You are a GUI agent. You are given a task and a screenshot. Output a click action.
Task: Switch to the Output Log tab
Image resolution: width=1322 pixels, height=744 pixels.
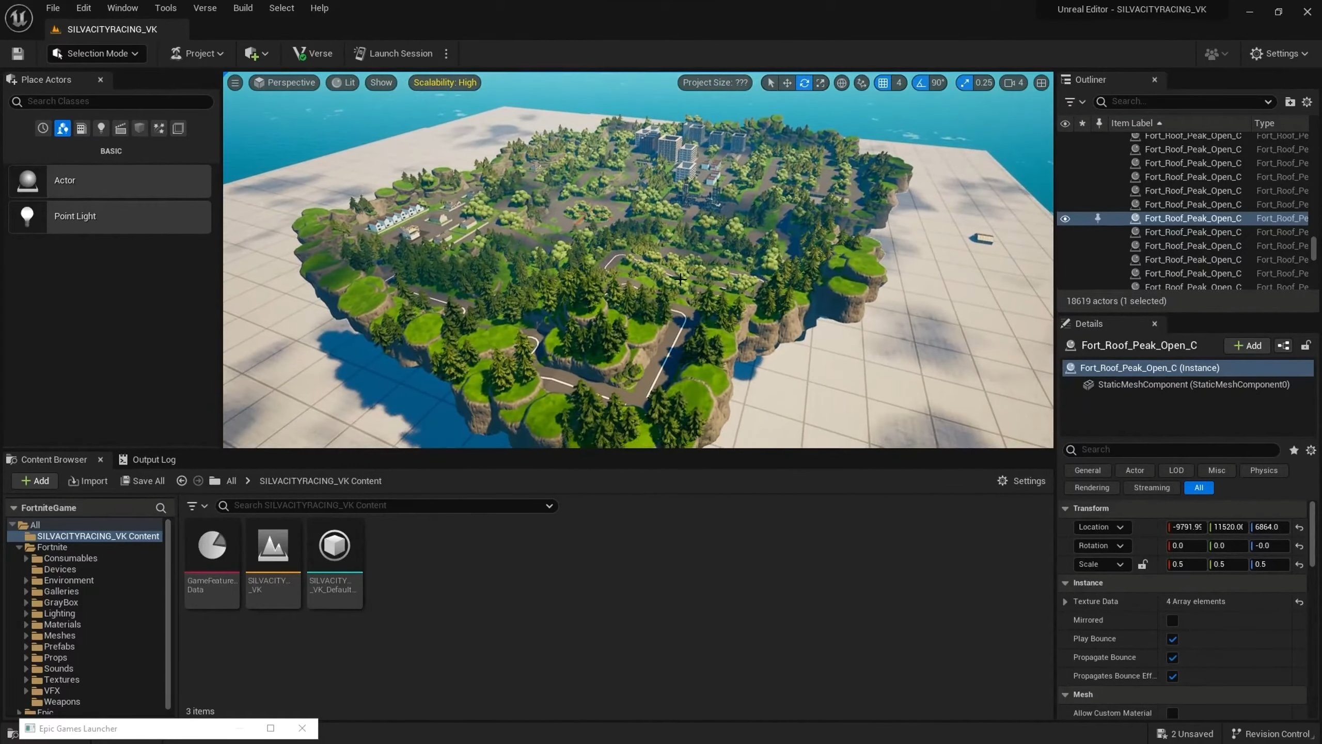(x=153, y=459)
